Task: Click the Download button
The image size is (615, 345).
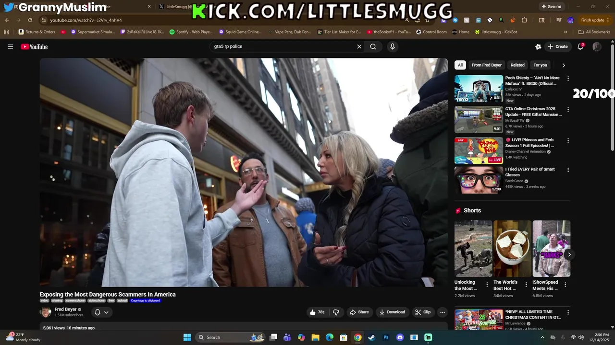Action: [x=392, y=312]
